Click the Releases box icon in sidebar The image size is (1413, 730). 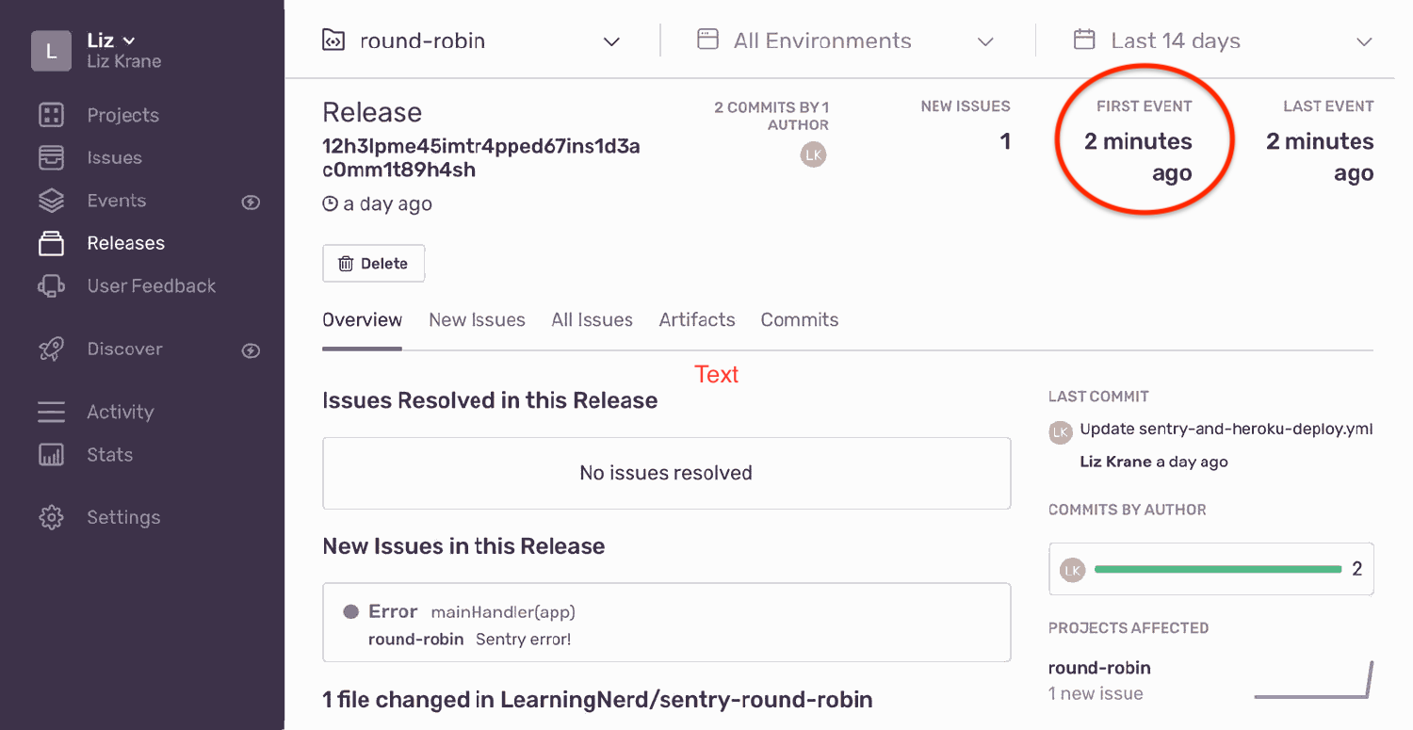point(51,243)
